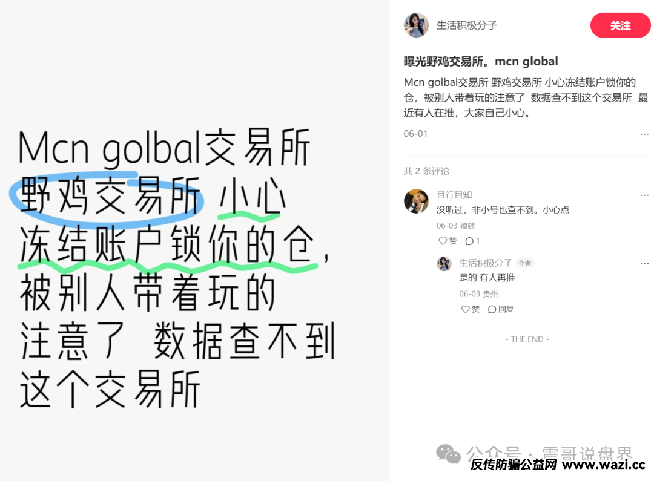Click the WeChat logo in the watermark

pos(448,454)
